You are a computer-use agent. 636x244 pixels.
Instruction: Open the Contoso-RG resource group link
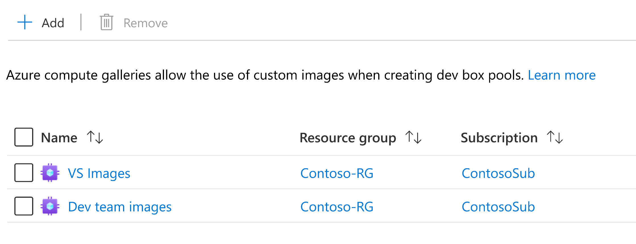tap(337, 173)
